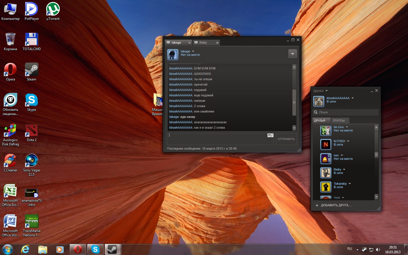Screen dimensions: 408x255
Task: Click ДОБАВИТЬ ДРУГА add friend button
Action: click(333, 205)
